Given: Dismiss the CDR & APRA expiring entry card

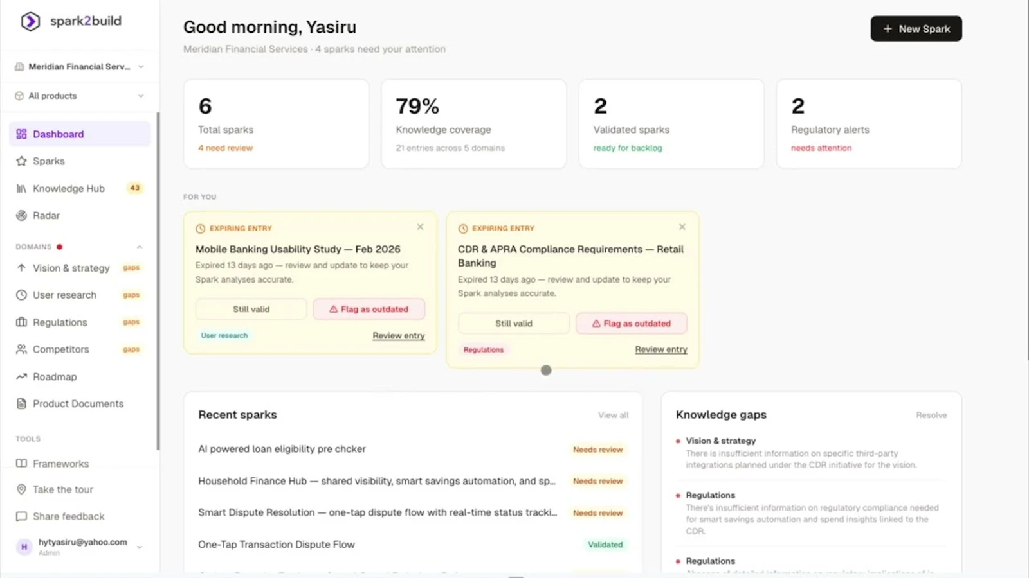Looking at the screenshot, I should tap(682, 227).
